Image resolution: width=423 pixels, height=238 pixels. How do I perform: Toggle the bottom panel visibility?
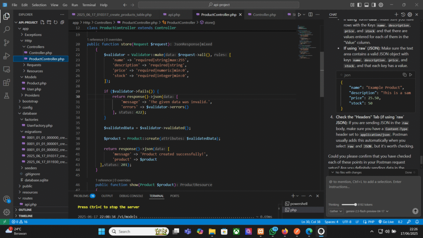click(x=367, y=5)
